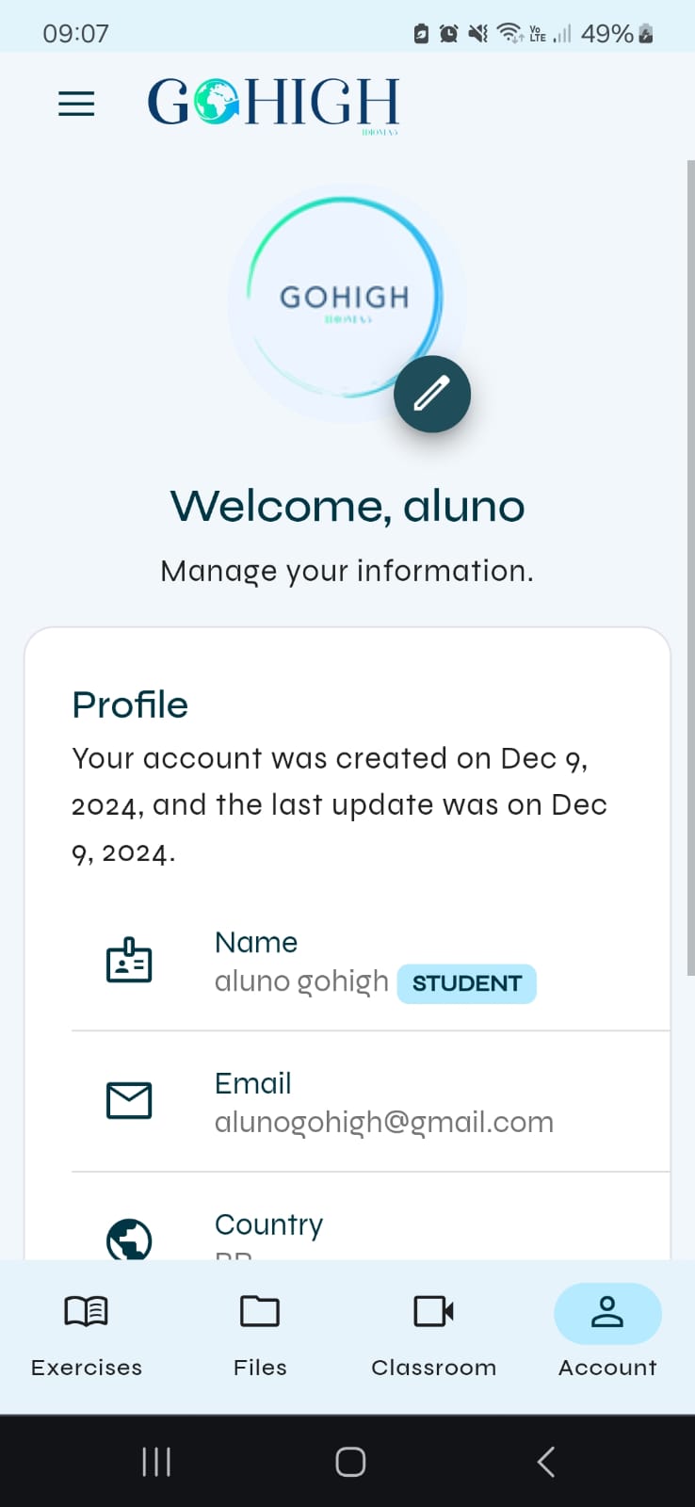
Task: Tap the pencil edit avatar button
Action: pyautogui.click(x=431, y=394)
